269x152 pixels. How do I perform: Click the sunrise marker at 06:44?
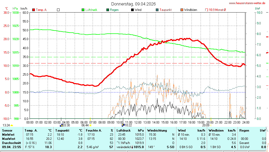[90, 125]
